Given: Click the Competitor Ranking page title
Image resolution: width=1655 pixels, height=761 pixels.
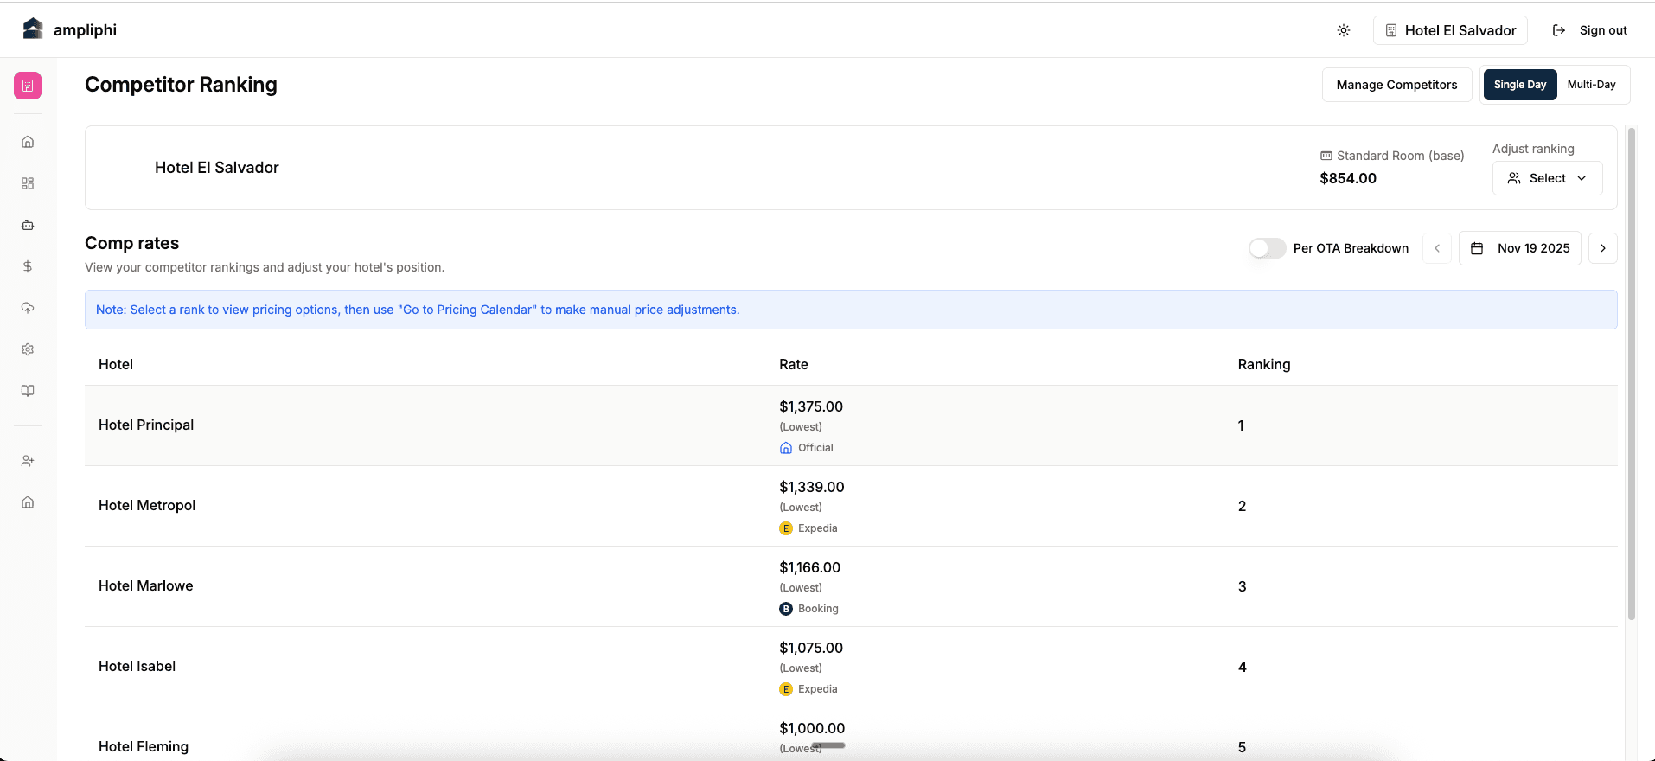Looking at the screenshot, I should [181, 85].
